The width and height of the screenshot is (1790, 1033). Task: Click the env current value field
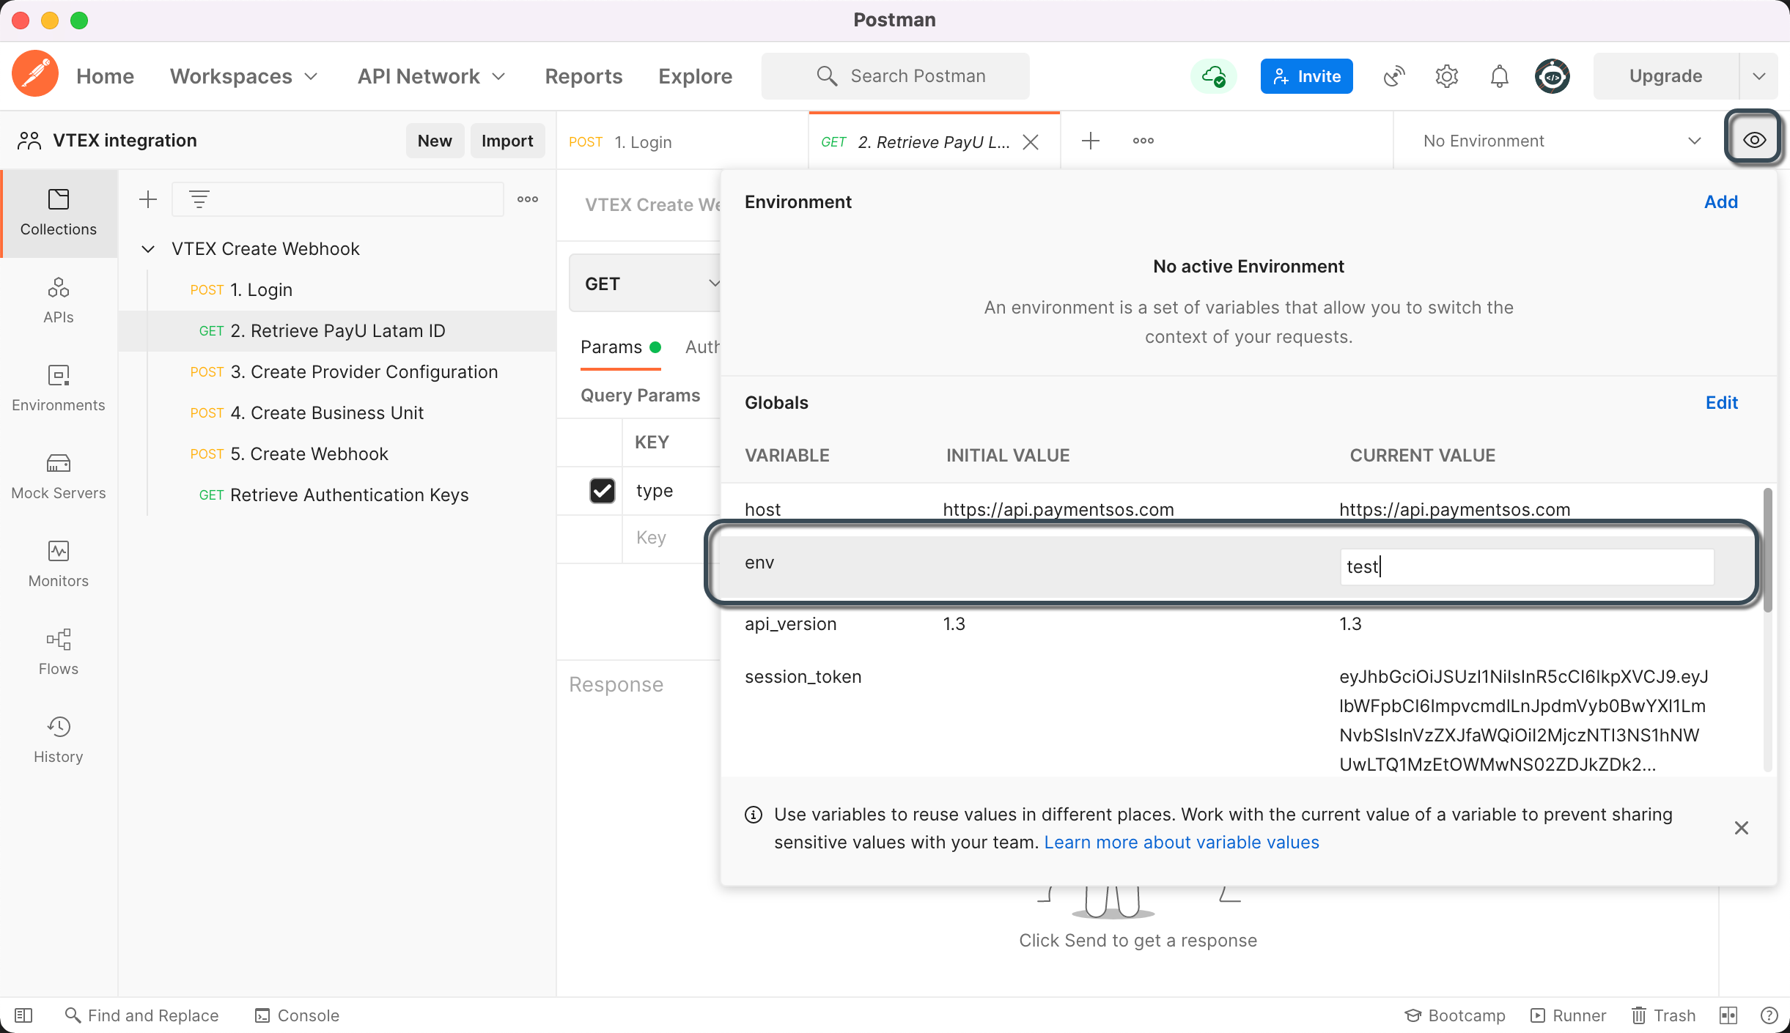pyautogui.click(x=1527, y=567)
